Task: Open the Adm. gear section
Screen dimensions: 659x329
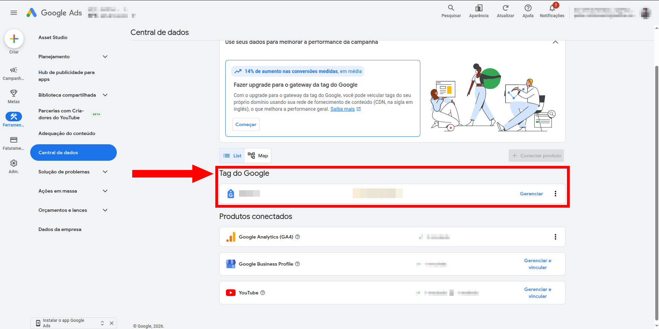Action: click(14, 166)
